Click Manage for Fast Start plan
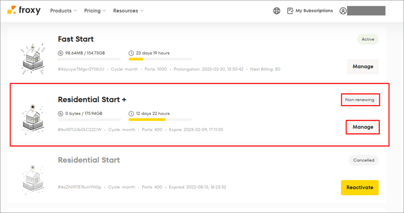 (x=363, y=66)
